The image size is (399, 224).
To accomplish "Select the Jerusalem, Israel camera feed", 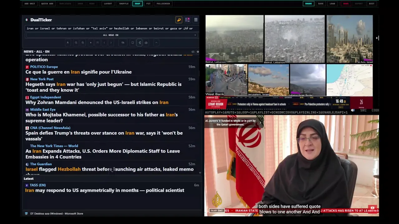I will [x=268, y=80].
